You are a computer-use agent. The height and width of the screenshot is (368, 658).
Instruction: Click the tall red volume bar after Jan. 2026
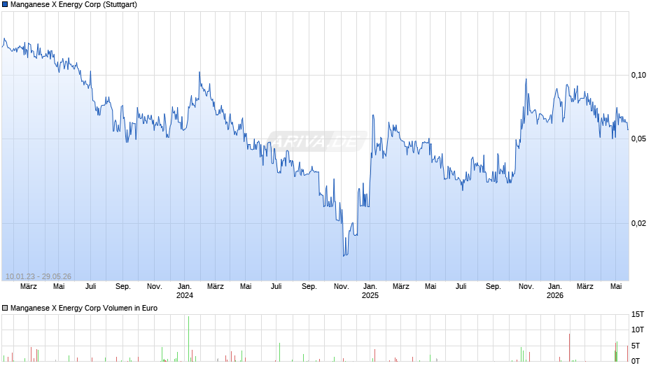[570, 348]
